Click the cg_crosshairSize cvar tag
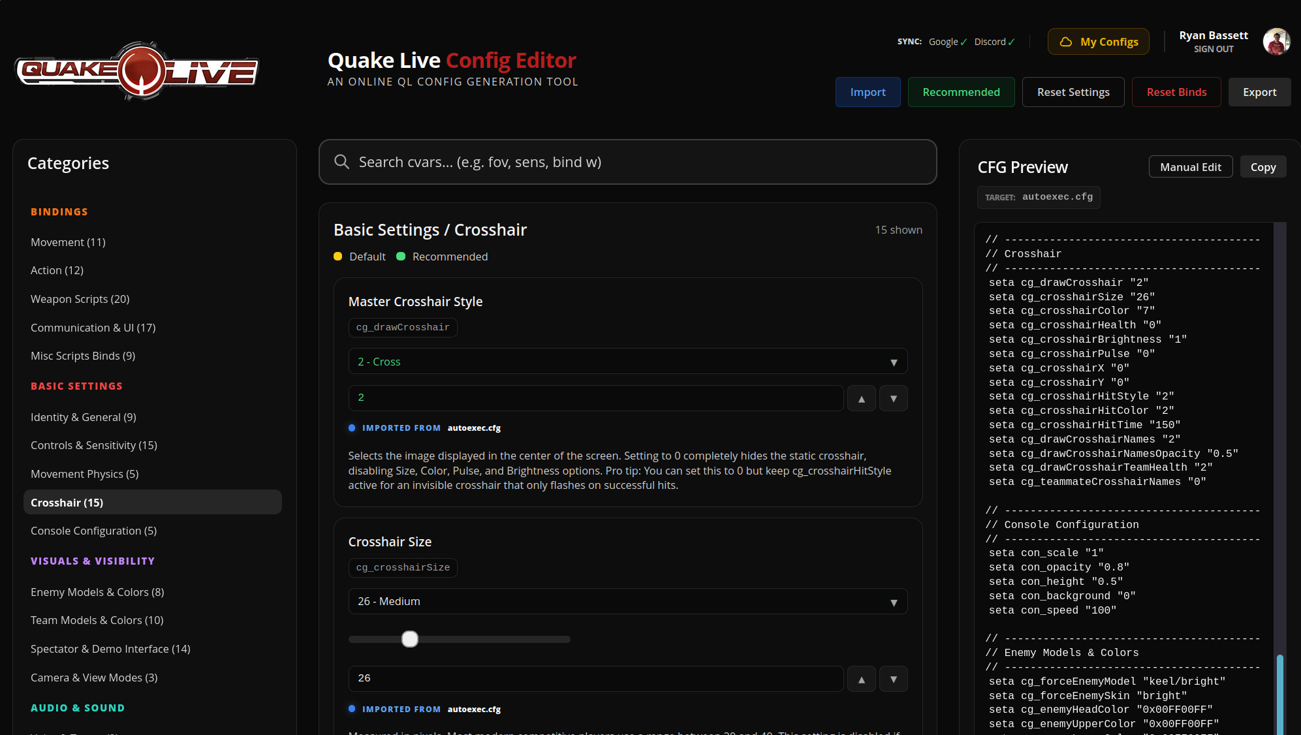Image resolution: width=1301 pixels, height=735 pixels. (x=402, y=567)
